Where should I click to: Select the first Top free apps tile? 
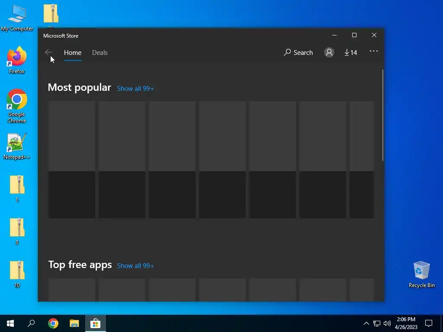[x=72, y=290]
